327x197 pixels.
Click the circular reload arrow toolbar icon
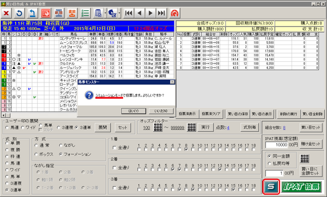pyautogui.click(x=20, y=13)
